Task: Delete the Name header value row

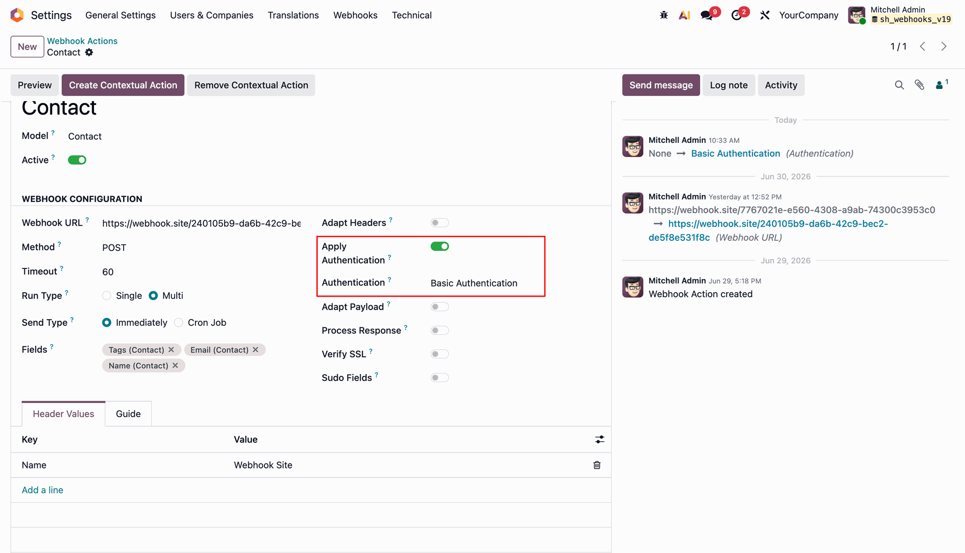Action: point(597,465)
